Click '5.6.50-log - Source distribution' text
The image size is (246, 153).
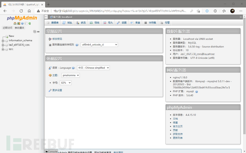(206, 47)
